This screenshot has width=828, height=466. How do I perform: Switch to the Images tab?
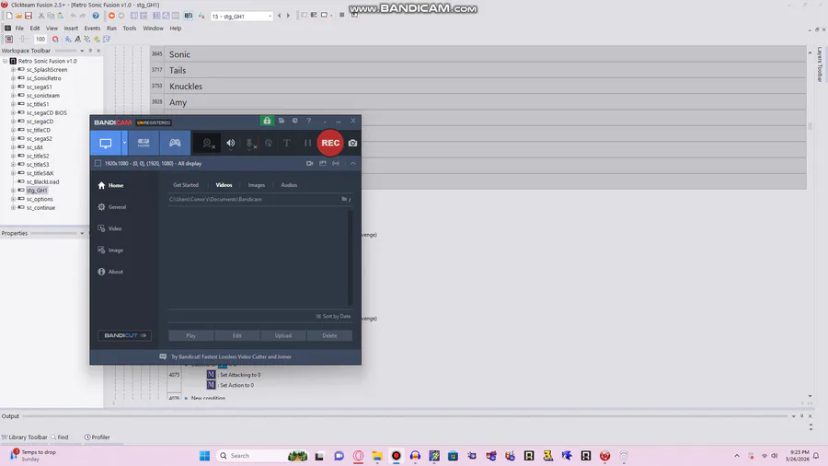[x=257, y=185]
